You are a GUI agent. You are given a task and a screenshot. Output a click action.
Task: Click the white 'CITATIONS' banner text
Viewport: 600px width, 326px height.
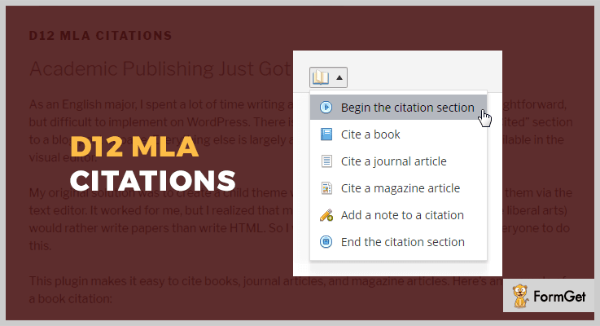153,180
